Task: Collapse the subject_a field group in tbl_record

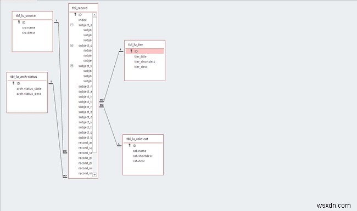Action: (x=72, y=25)
